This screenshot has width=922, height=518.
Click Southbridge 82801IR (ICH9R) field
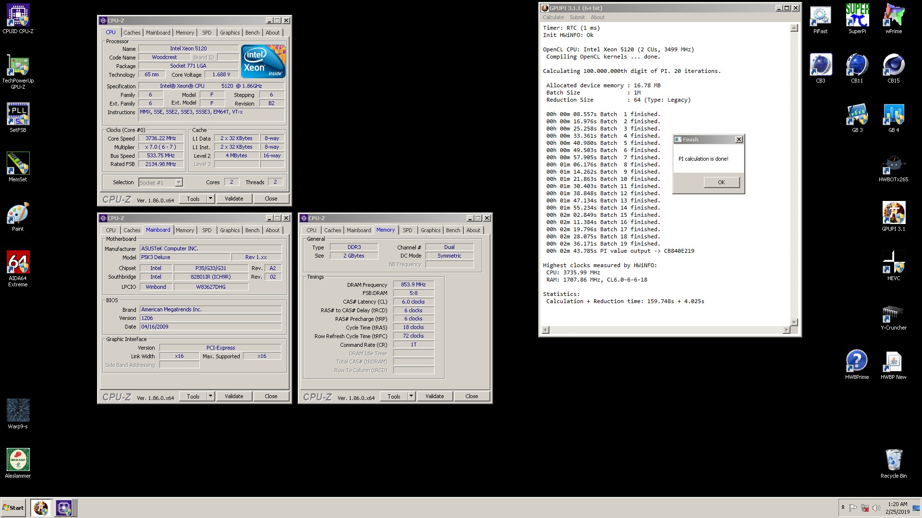pos(210,277)
